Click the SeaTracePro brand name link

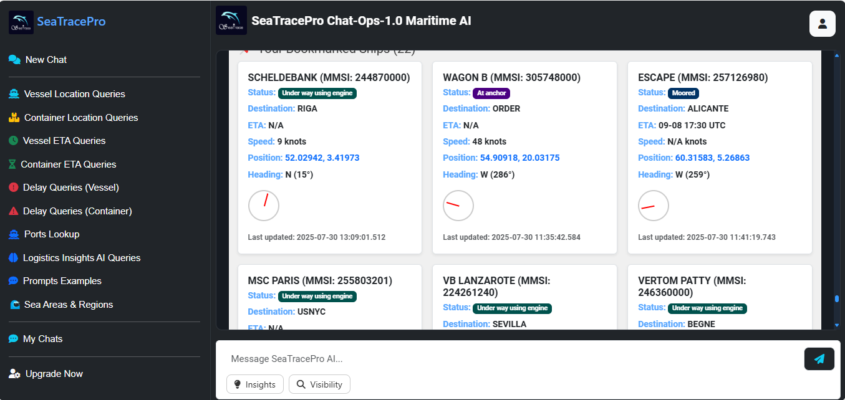point(71,22)
